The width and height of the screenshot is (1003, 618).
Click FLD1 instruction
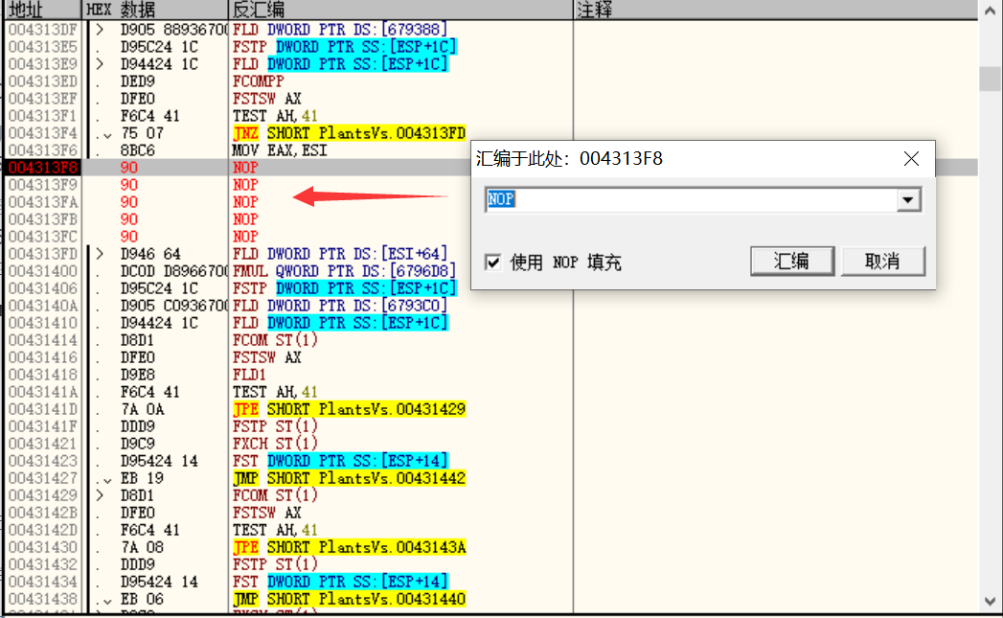click(x=249, y=375)
